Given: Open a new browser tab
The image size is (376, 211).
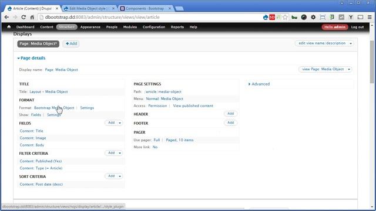Looking at the screenshot, I should click(x=179, y=9).
